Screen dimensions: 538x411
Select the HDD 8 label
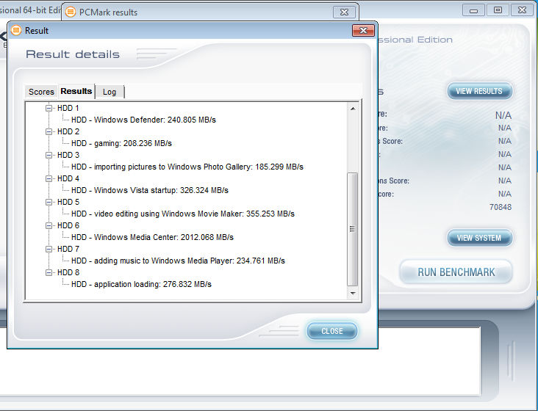point(68,272)
